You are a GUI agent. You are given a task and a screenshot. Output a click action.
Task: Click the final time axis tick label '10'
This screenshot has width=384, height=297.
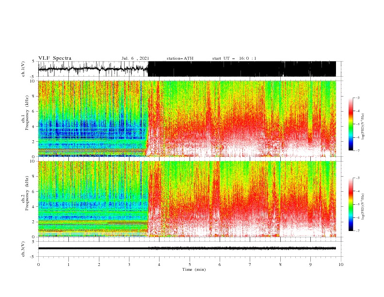pyautogui.click(x=341, y=264)
